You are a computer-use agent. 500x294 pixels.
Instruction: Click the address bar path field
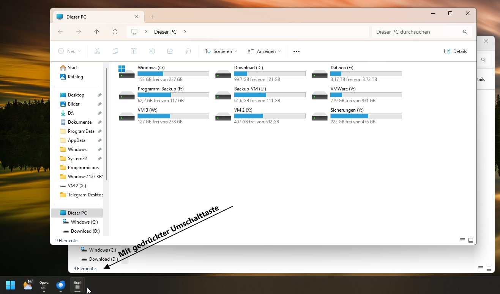click(248, 32)
